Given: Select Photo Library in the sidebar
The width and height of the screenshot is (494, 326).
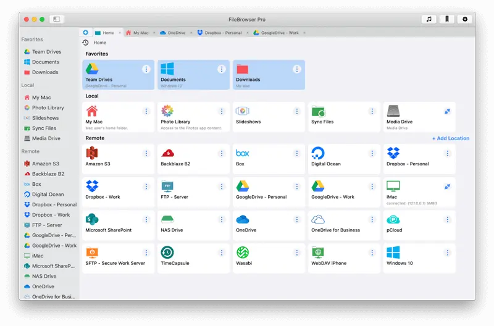Looking at the screenshot, I should (49, 107).
